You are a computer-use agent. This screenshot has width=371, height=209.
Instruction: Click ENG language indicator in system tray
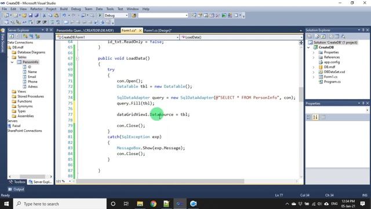pyautogui.click(x=334, y=204)
